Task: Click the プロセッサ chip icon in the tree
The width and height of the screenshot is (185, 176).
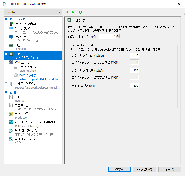Action: click(11, 54)
